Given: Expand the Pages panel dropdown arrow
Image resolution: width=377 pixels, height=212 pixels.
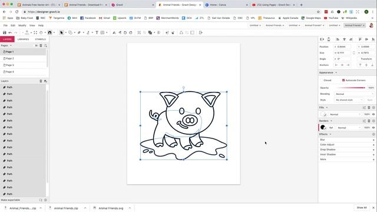Looking at the screenshot, I should (11, 45).
